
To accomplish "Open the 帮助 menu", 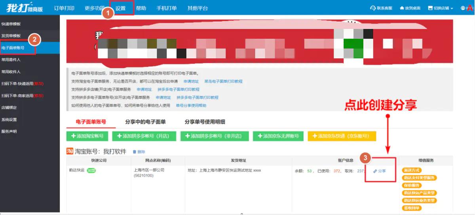I will pos(141,8).
